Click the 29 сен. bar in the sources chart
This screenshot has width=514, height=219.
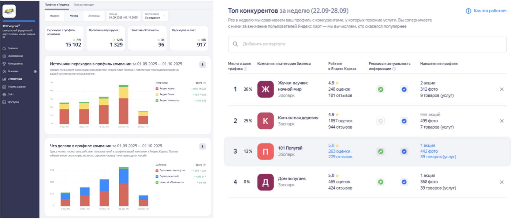[143, 118]
